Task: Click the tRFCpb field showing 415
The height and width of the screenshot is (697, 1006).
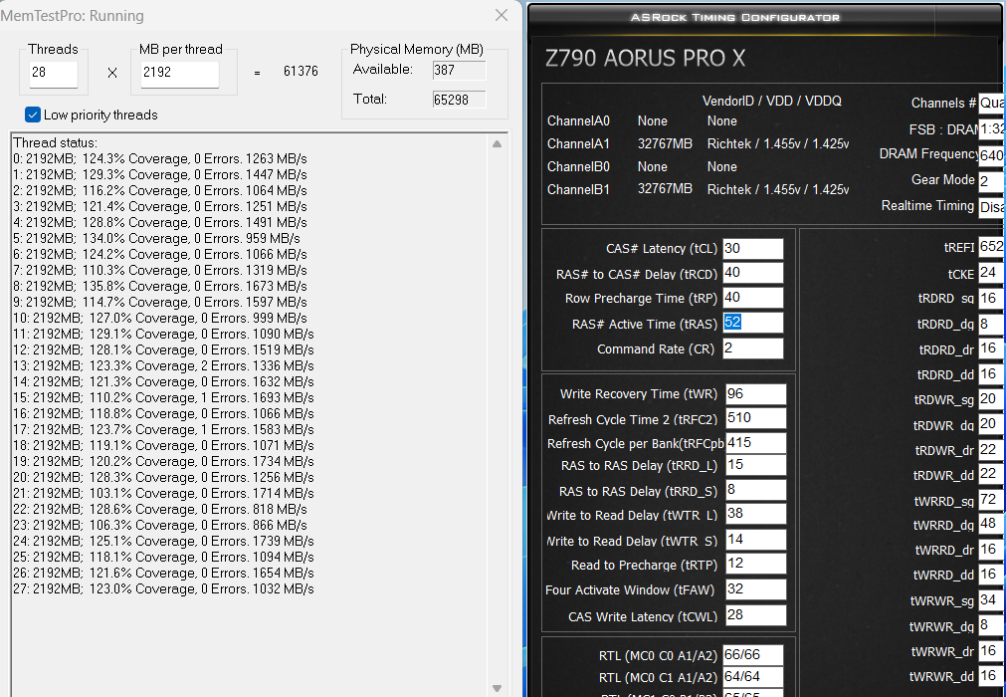Action: pos(756,442)
